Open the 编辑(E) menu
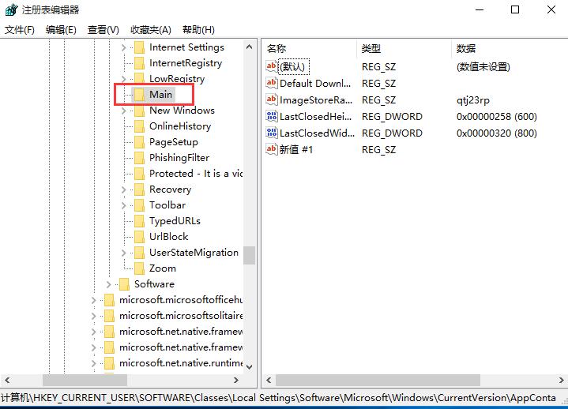Screen dimensions: 568x409 click(61, 30)
